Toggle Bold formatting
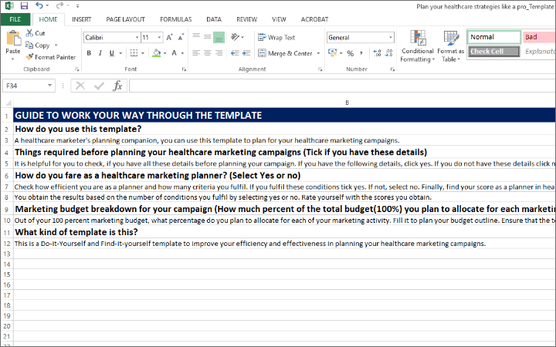556x347 pixels. [x=90, y=53]
